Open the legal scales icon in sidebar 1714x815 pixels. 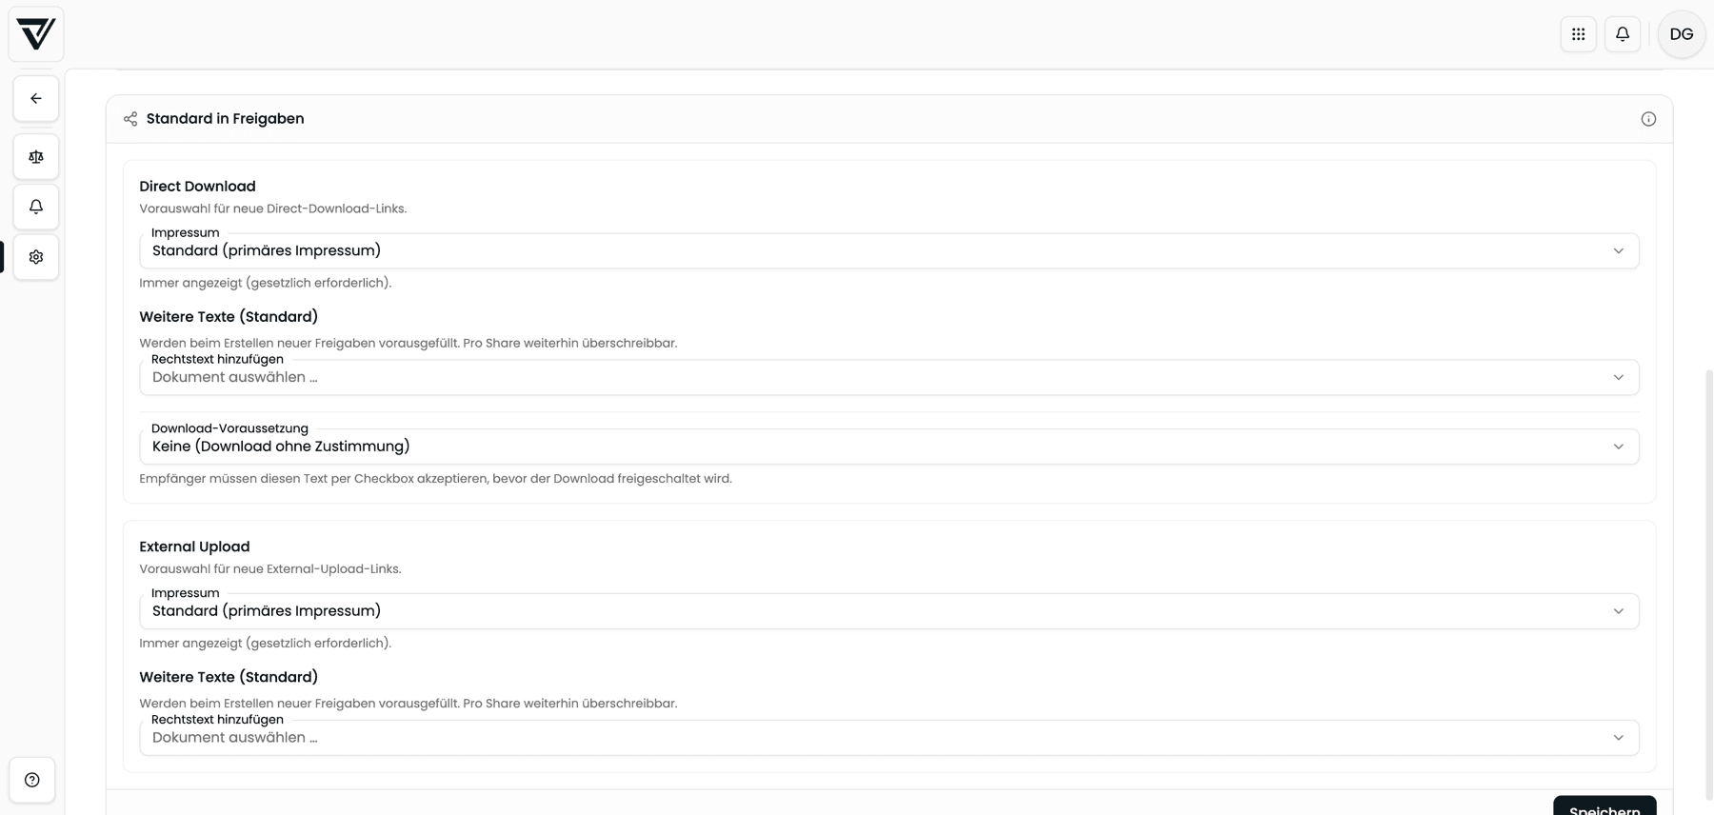(36, 157)
